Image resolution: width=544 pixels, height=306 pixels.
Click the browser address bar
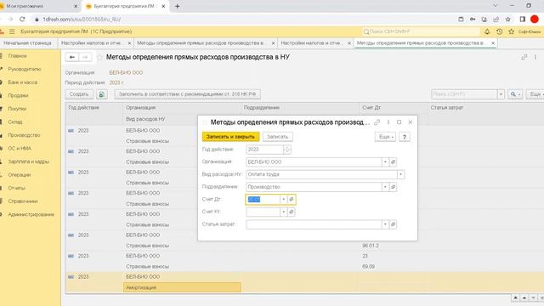point(243,20)
